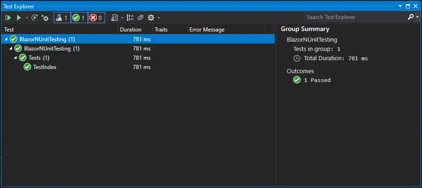Click the Run single play icon
The height and width of the screenshot is (188, 422).
pyautogui.click(x=19, y=18)
